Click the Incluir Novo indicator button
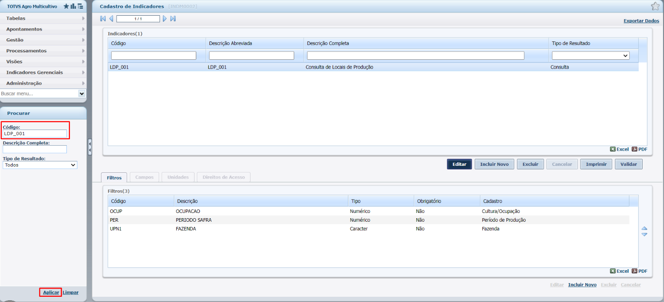The height and width of the screenshot is (302, 664). point(494,164)
